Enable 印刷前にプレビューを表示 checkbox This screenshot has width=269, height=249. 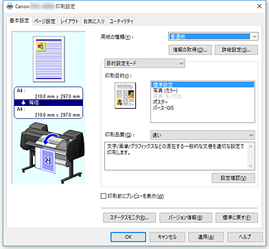click(x=104, y=196)
